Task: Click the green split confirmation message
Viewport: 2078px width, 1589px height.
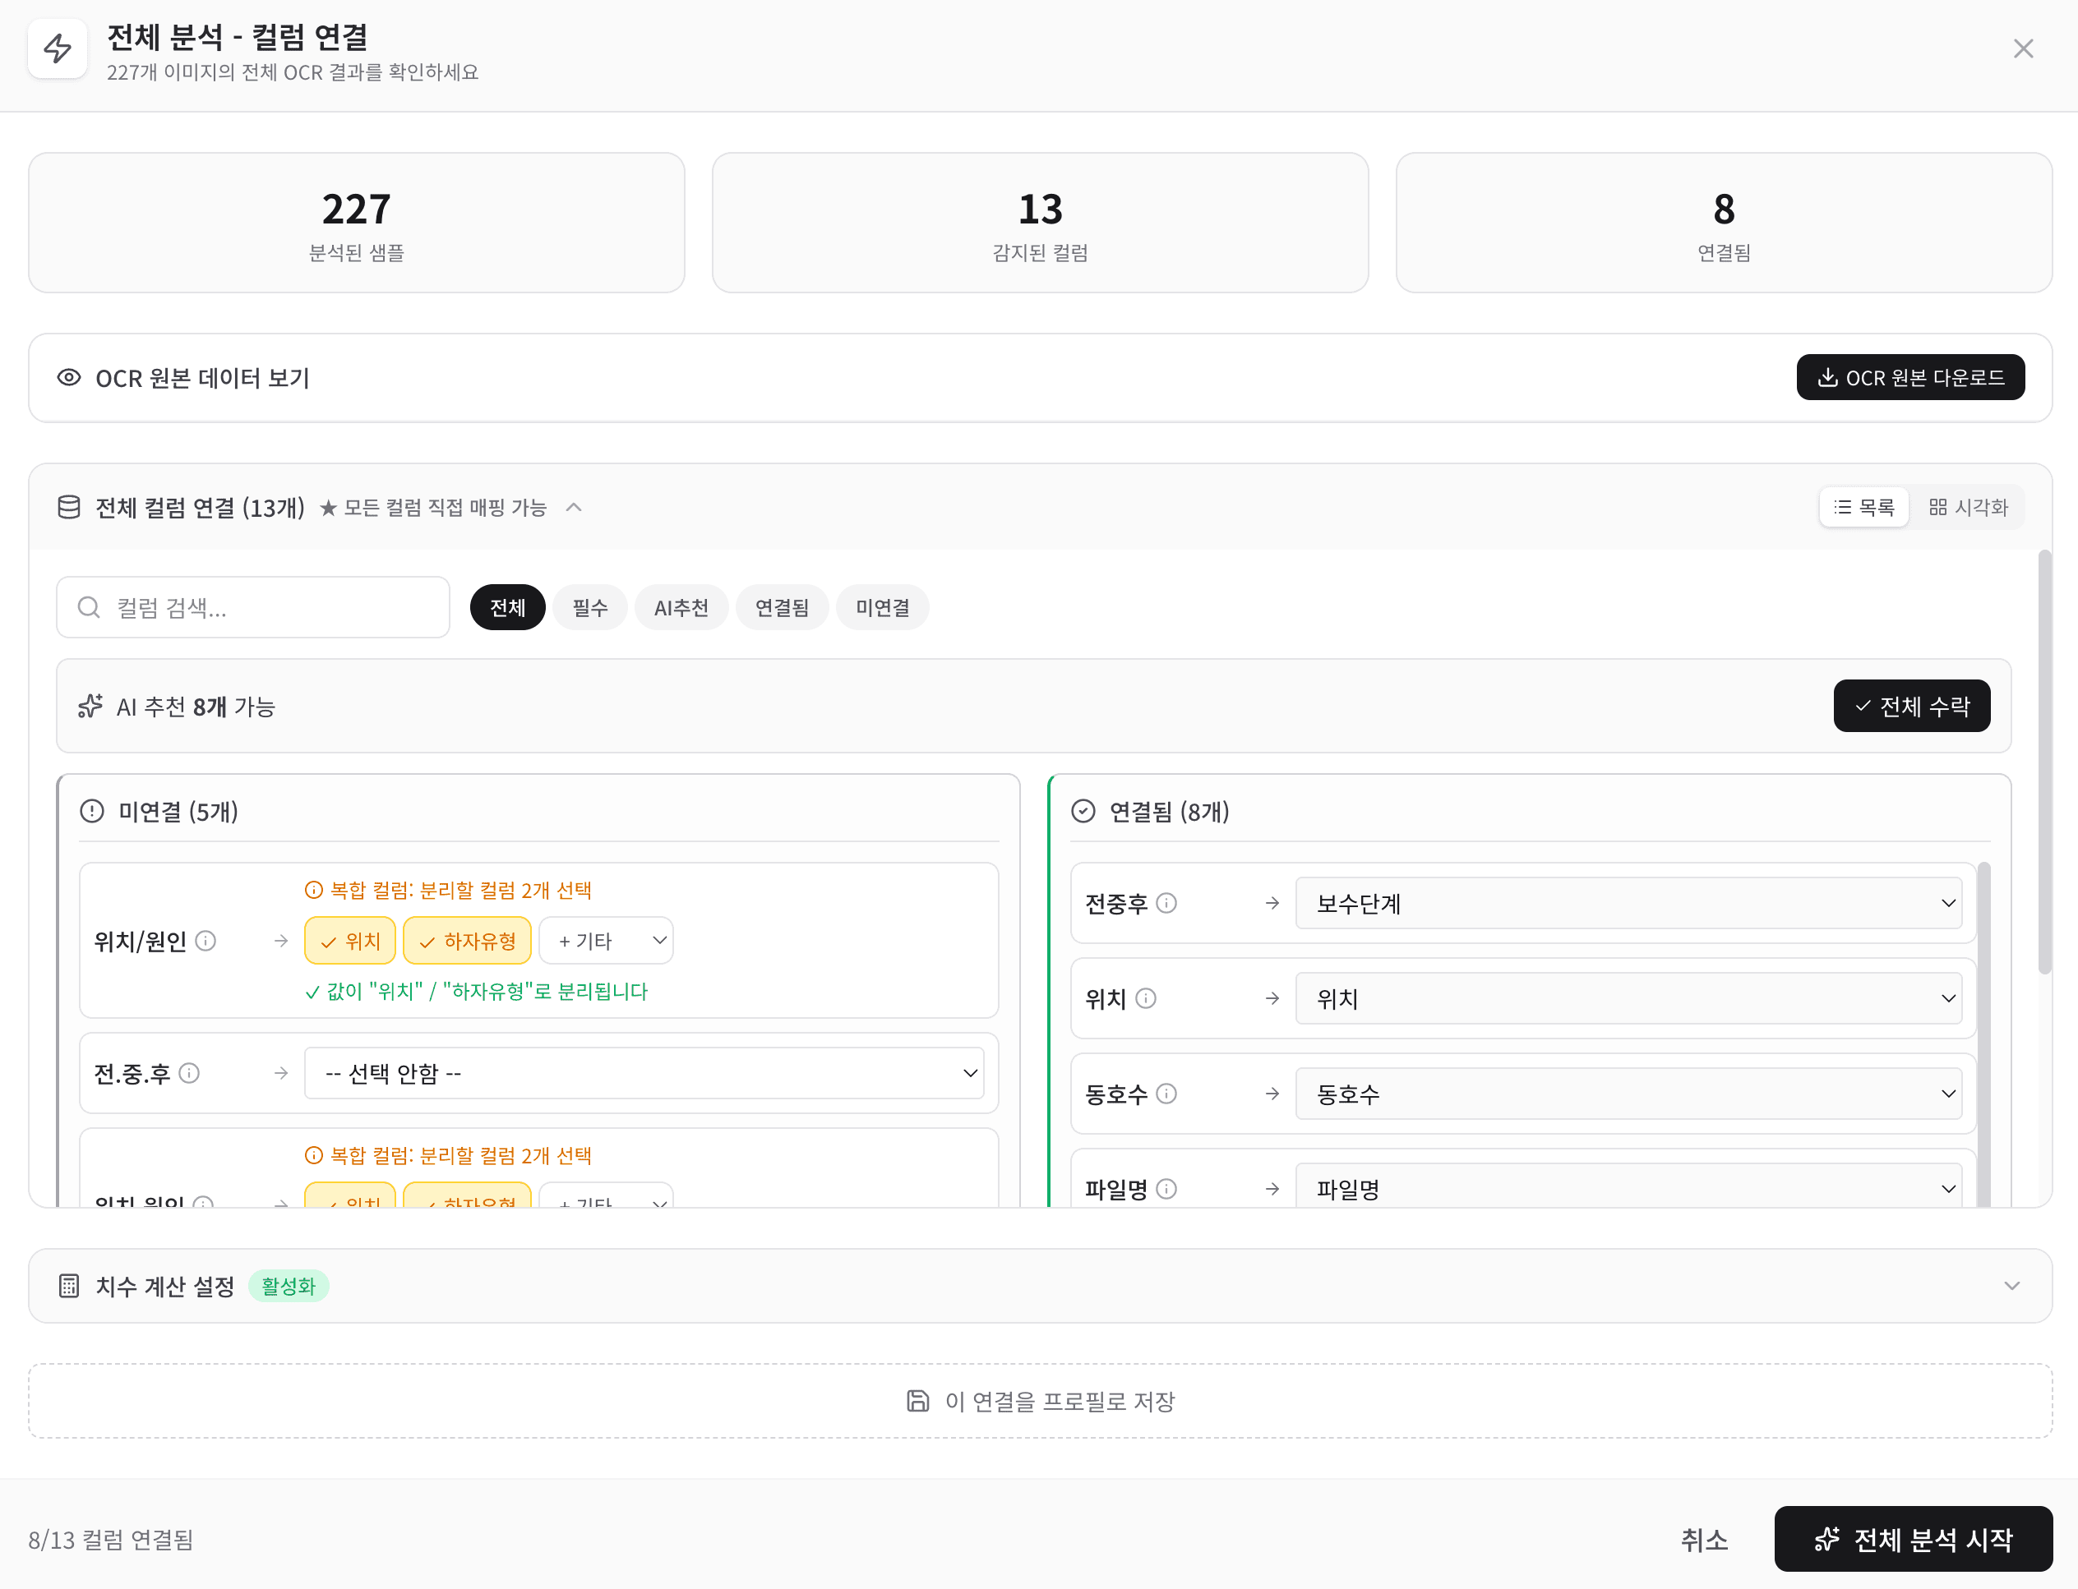Action: (476, 991)
